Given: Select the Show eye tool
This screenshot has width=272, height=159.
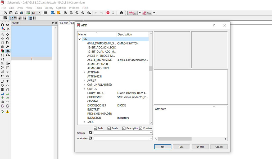Looking at the screenshot, I should (7, 25).
